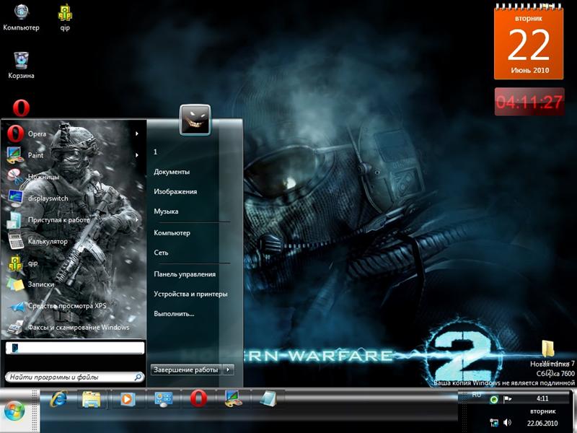
Task: Launch Калькулятор from the Start menu
Action: (73, 241)
